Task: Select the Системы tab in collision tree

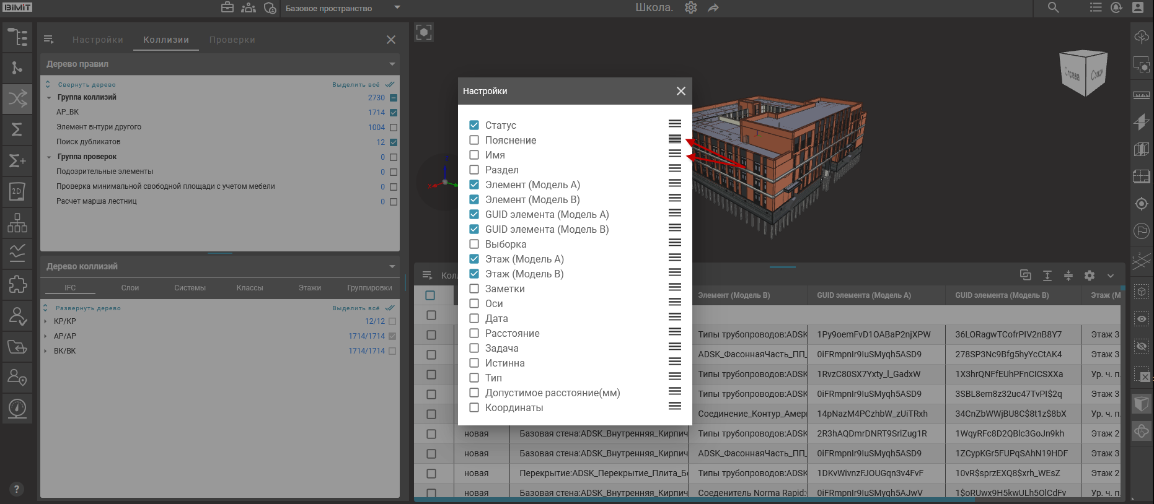Action: pos(190,288)
